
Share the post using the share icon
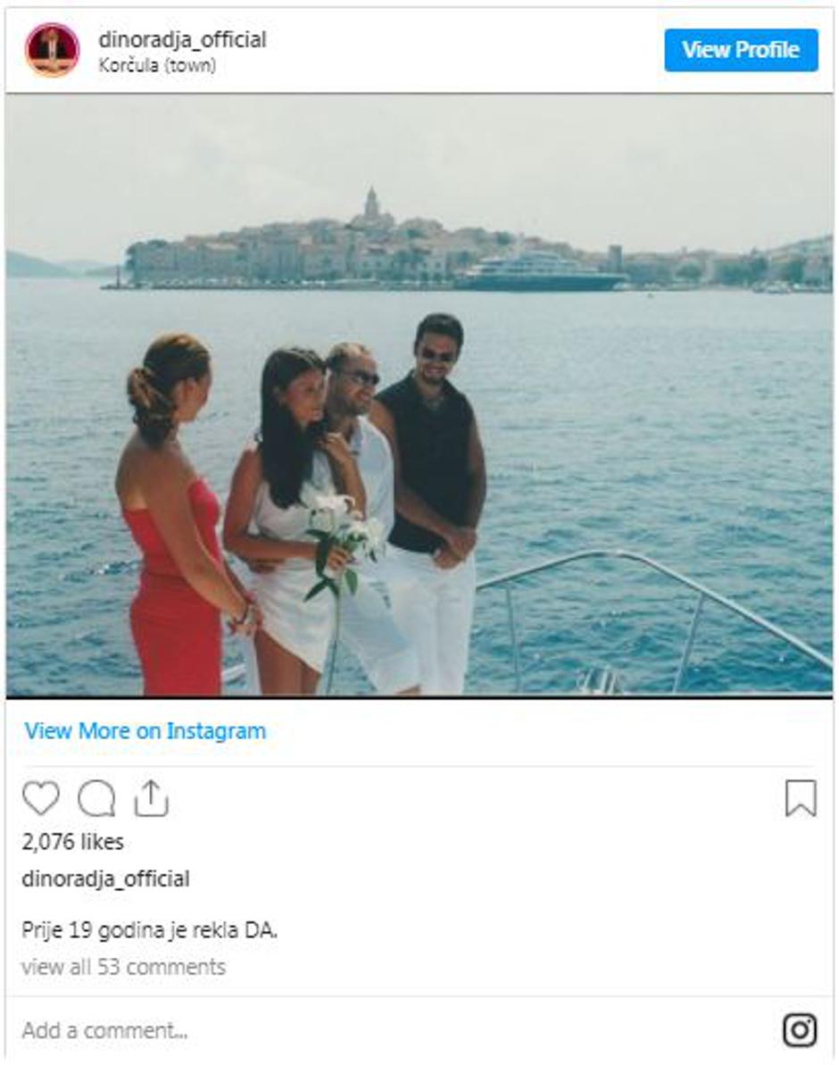pos(152,798)
